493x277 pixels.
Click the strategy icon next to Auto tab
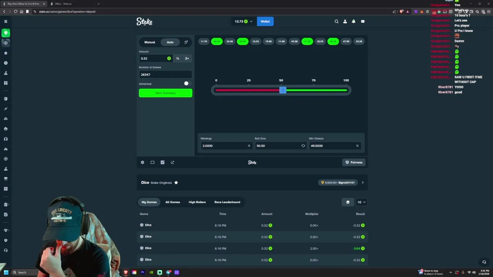click(186, 42)
